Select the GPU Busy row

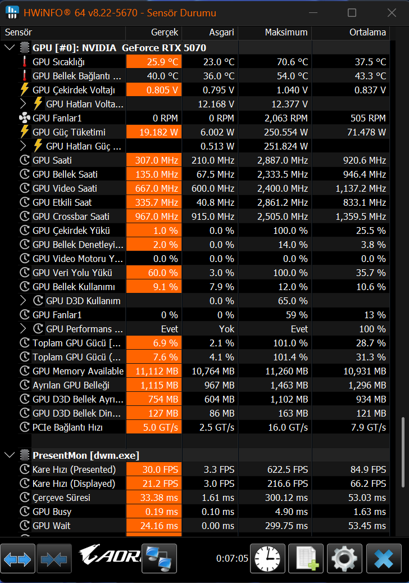203,512
